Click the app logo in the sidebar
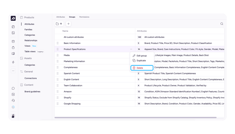Viewport: 235px width, 134px height. coord(13,18)
